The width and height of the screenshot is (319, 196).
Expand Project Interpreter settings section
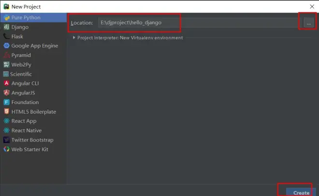click(74, 38)
